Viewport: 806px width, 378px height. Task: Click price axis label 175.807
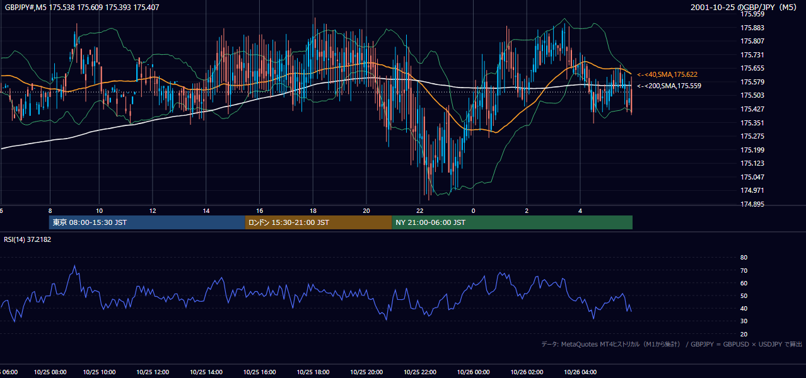(x=752, y=41)
